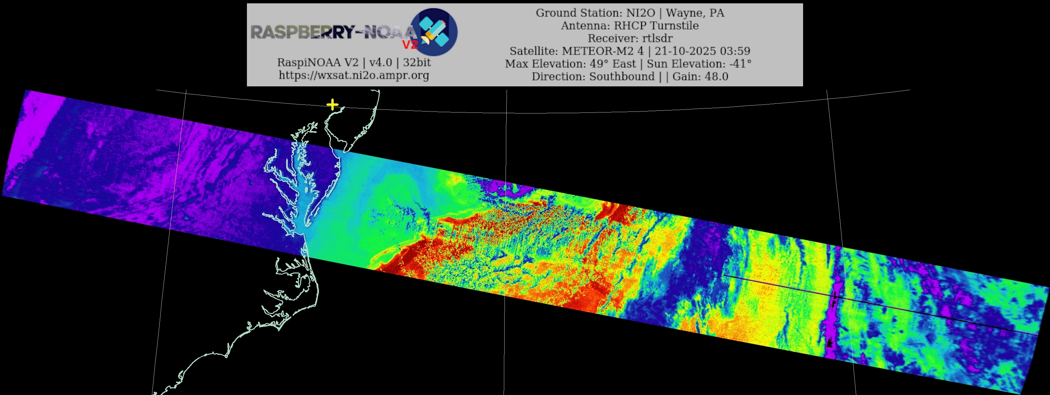This screenshot has width=1050, height=395.
Task: Click the Ground Station NI2O Wayne, PA line
Action: tap(630, 13)
